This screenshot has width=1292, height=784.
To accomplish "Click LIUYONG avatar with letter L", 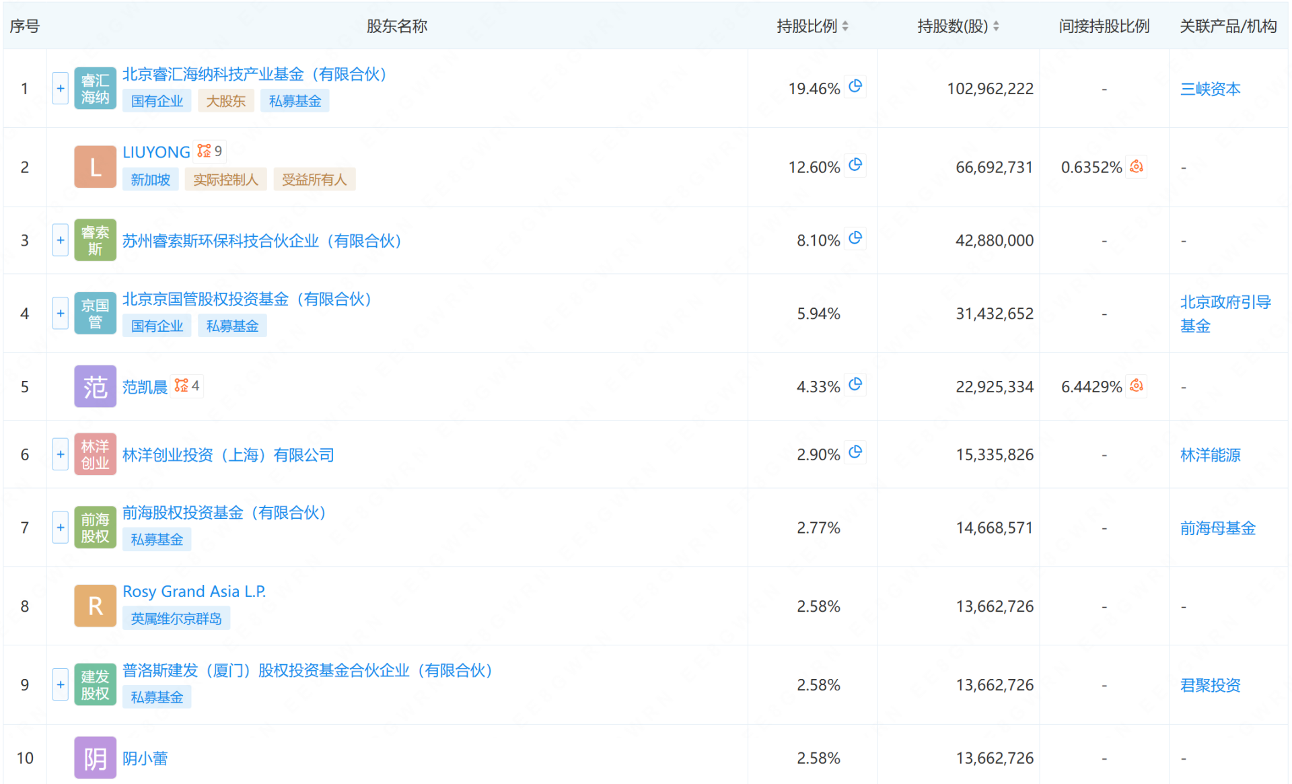I will pyautogui.click(x=95, y=167).
